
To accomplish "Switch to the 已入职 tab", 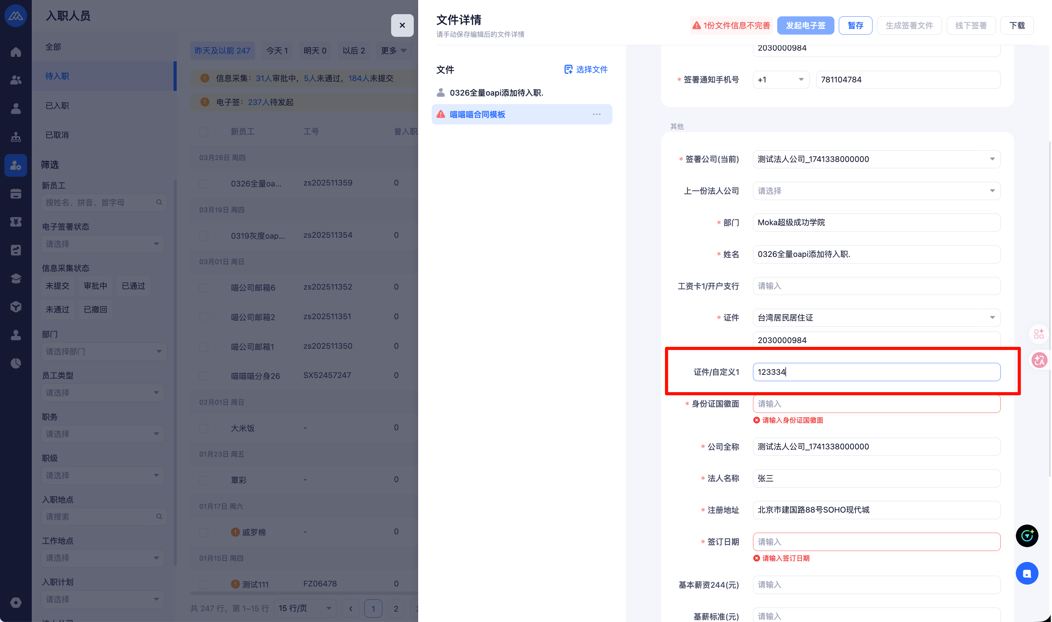I will pyautogui.click(x=57, y=106).
